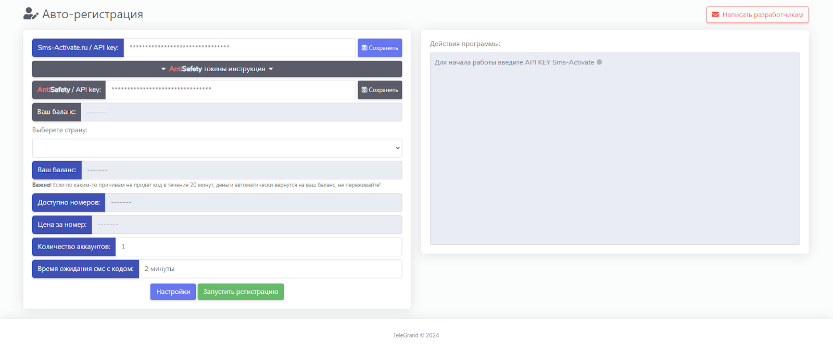Save the Sms-Activate API key

380,48
